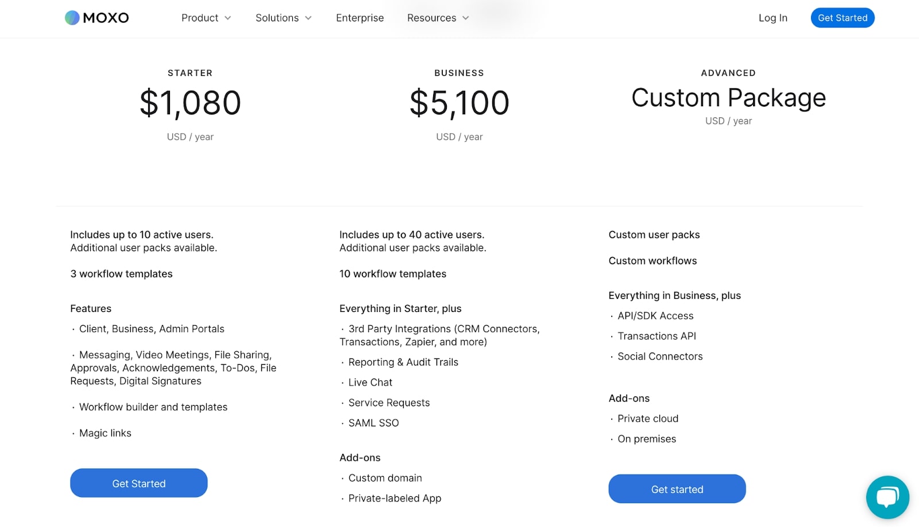Open the Enterprise menu item

pyautogui.click(x=360, y=18)
